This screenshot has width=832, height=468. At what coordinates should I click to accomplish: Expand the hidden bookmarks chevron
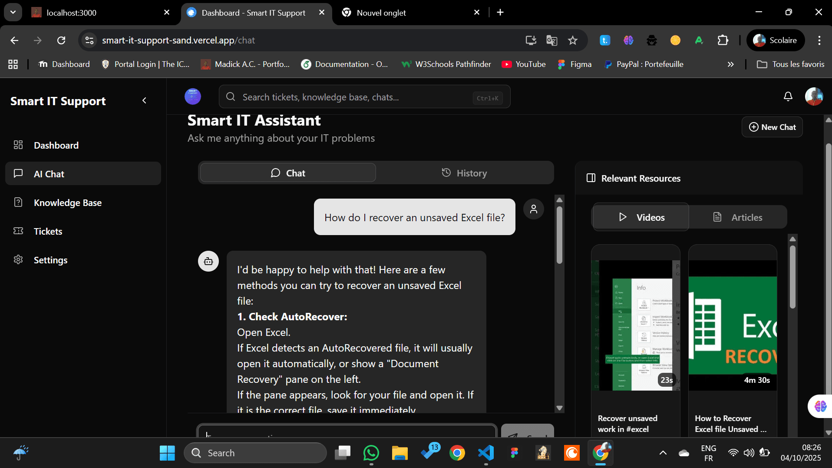(731, 64)
